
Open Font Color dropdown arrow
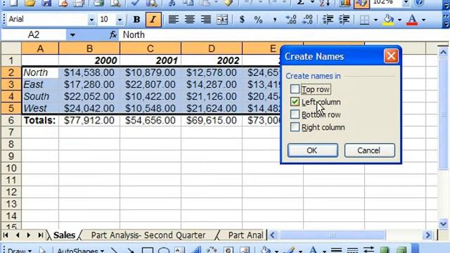click(423, 20)
